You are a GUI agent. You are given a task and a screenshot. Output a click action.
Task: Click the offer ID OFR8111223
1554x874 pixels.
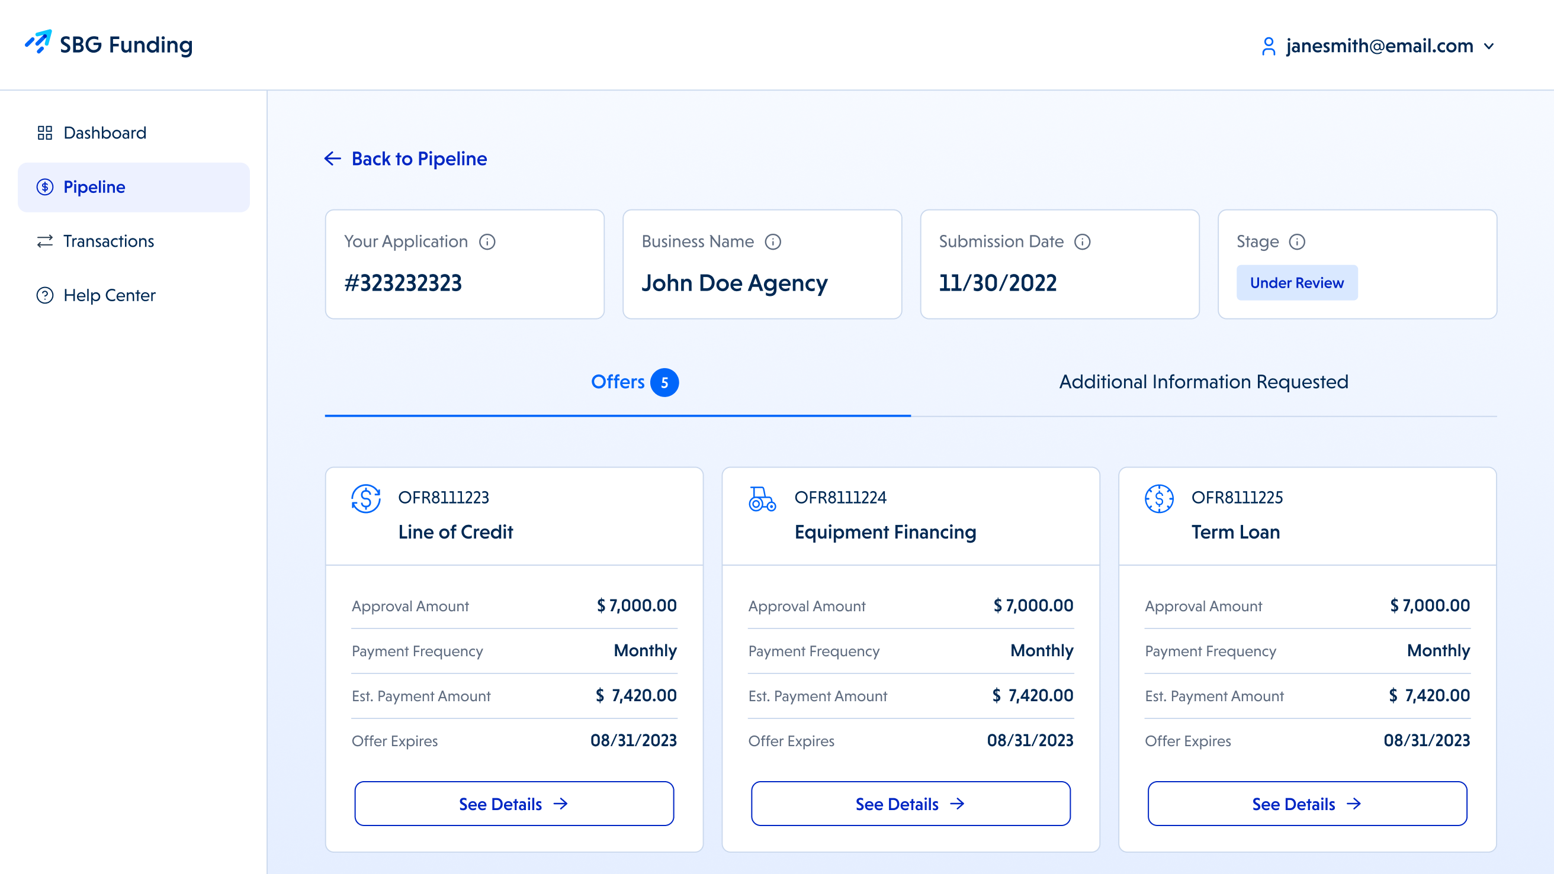tap(444, 497)
